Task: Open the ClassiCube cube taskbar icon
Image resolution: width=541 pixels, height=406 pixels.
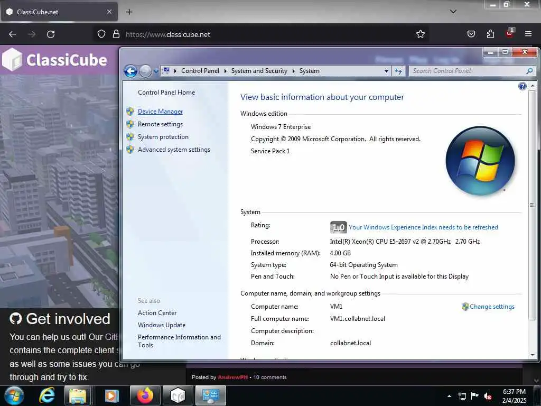Action: coord(178,395)
